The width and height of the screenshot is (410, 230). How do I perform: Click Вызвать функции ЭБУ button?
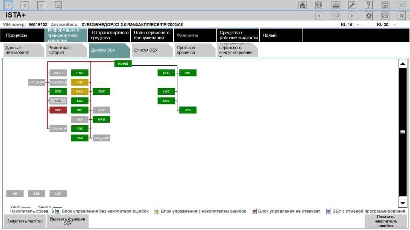coord(67,221)
